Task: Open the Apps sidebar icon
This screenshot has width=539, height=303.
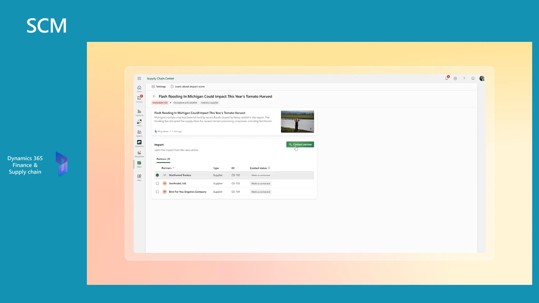Action: [139, 177]
